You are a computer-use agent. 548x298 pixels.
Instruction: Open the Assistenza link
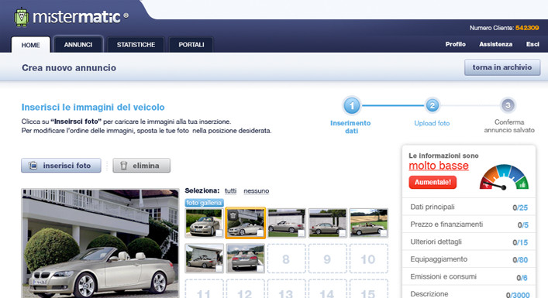(x=495, y=44)
